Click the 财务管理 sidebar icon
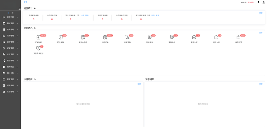This screenshot has height=129, width=267. click(4, 79)
